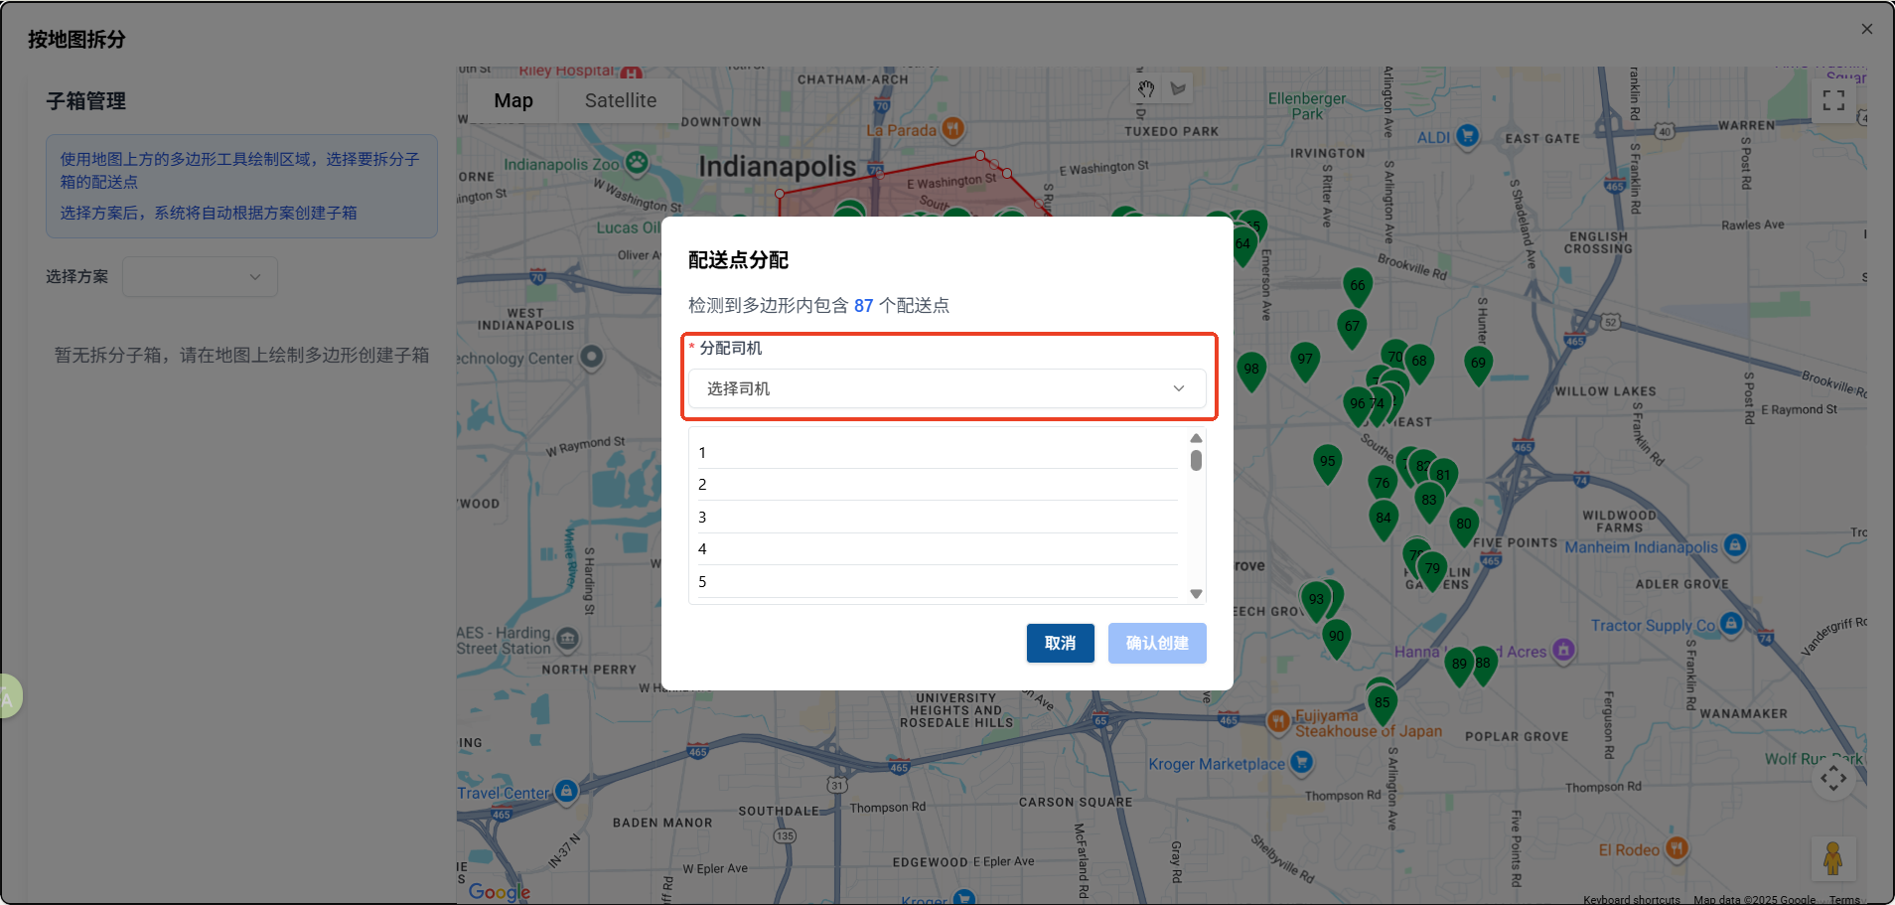The image size is (1895, 905).
Task: Click the down arrow of the driver list scrollbar
Action: pyautogui.click(x=1195, y=593)
